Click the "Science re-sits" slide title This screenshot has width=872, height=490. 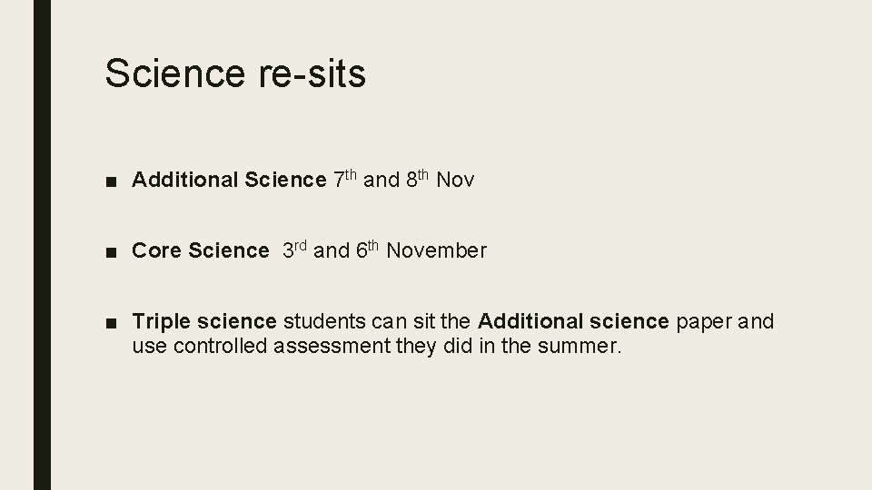(x=235, y=73)
